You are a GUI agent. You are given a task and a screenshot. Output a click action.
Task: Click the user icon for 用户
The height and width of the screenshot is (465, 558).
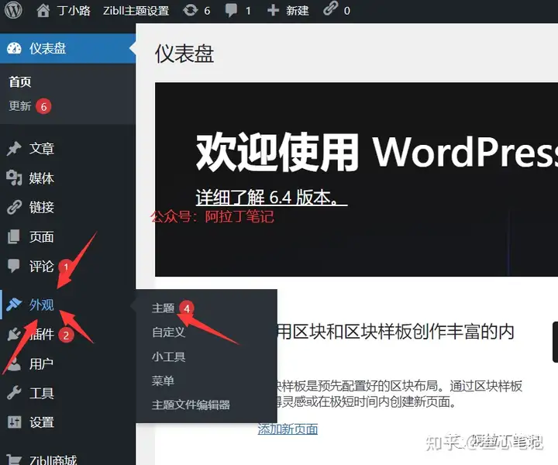point(14,364)
